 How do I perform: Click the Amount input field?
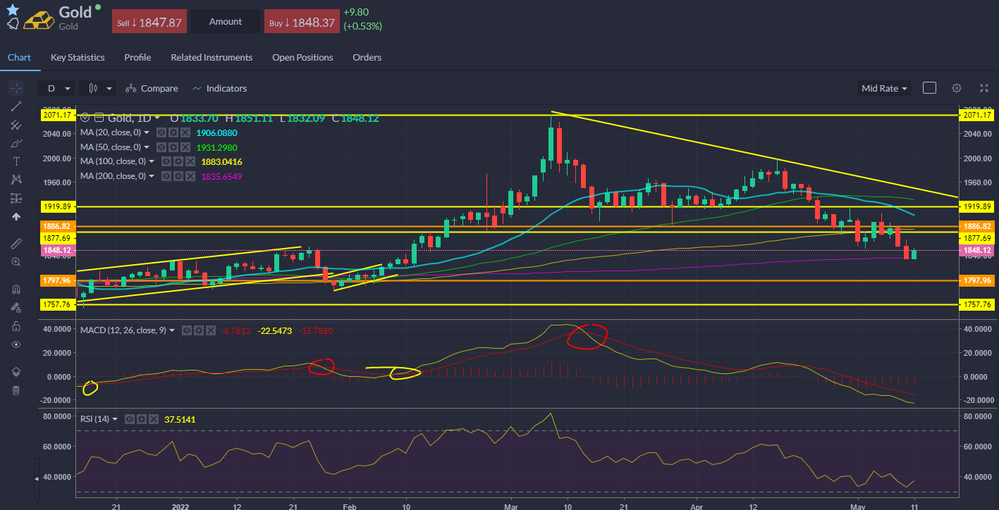pos(226,22)
